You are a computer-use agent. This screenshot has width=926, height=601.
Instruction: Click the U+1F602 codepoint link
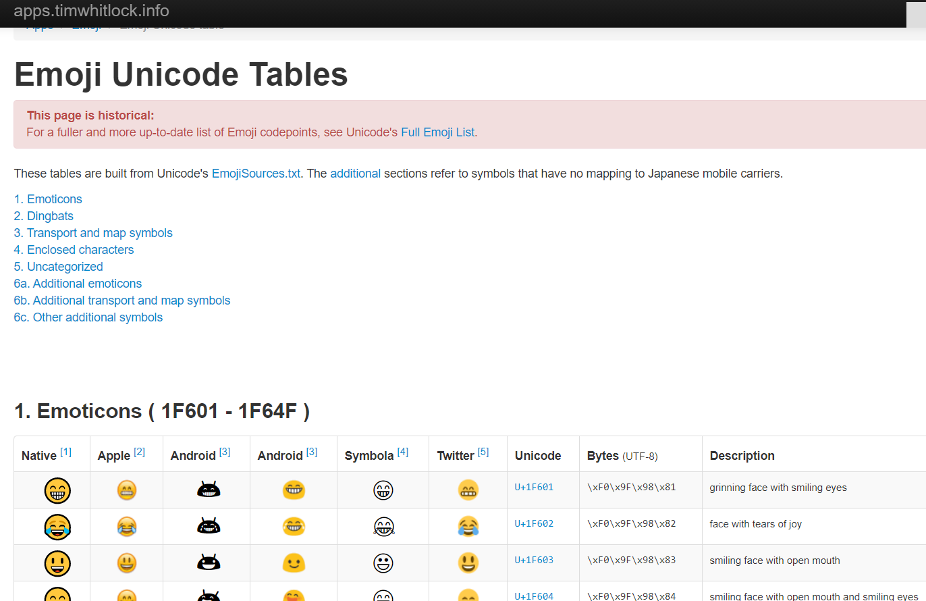point(534,523)
